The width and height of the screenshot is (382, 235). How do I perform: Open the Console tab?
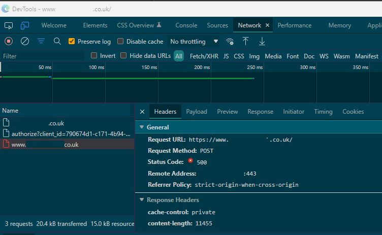(186, 25)
